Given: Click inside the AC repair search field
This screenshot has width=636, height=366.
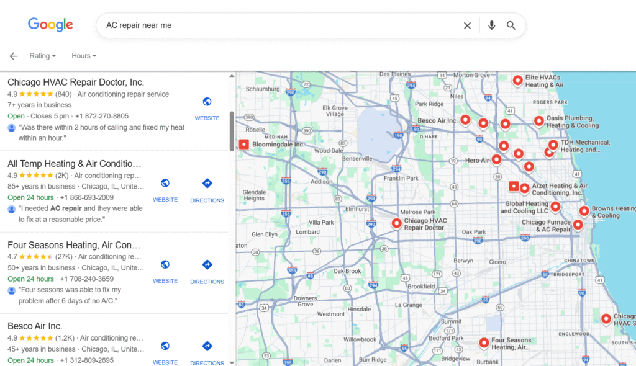Looking at the screenshot, I should click(279, 25).
